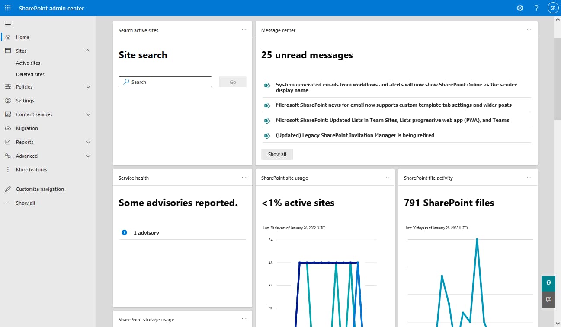Go to Active sites in navigation
561x327 pixels.
[28, 63]
